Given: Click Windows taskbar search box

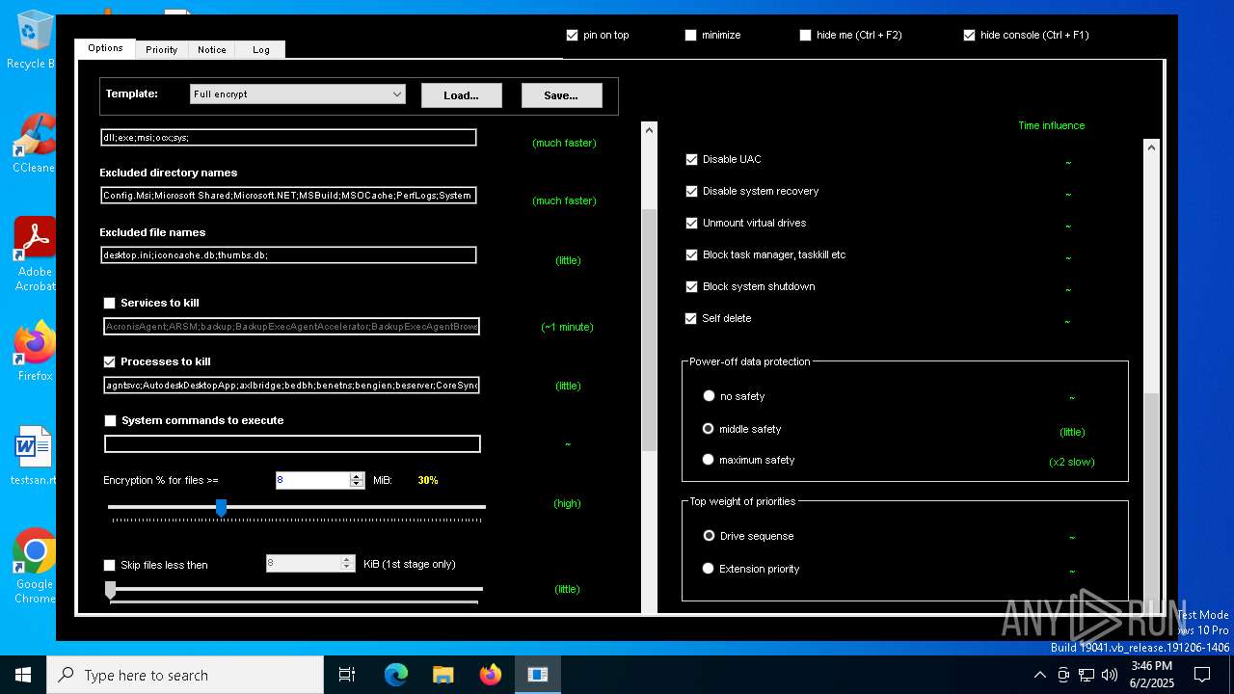Looking at the screenshot, I should [185, 675].
